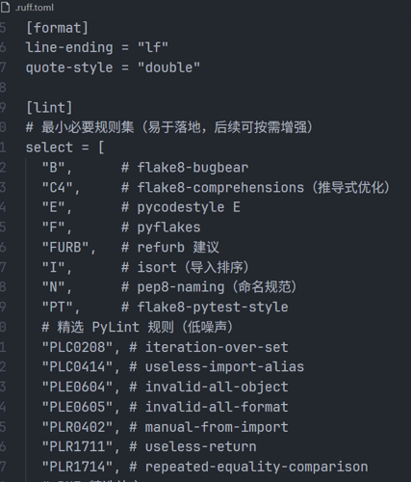Click the PyLint rules comment line

click(138, 327)
